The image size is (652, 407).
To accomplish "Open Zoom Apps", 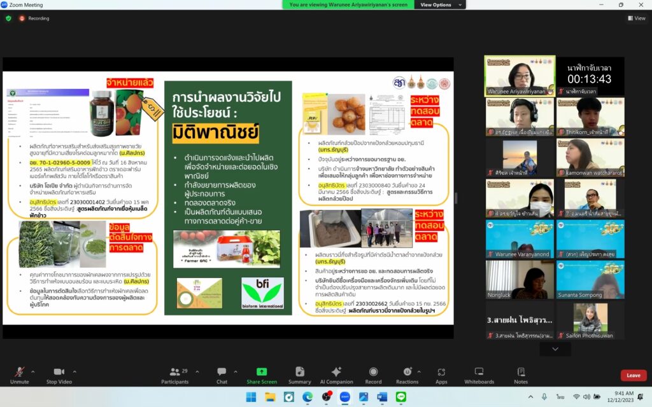I will 441,375.
